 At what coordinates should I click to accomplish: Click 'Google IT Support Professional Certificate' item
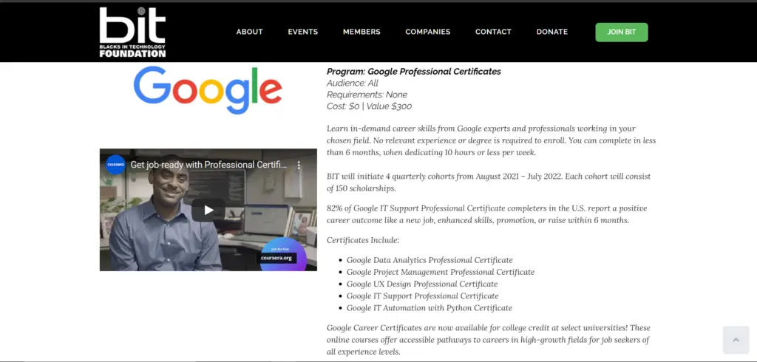point(422,296)
